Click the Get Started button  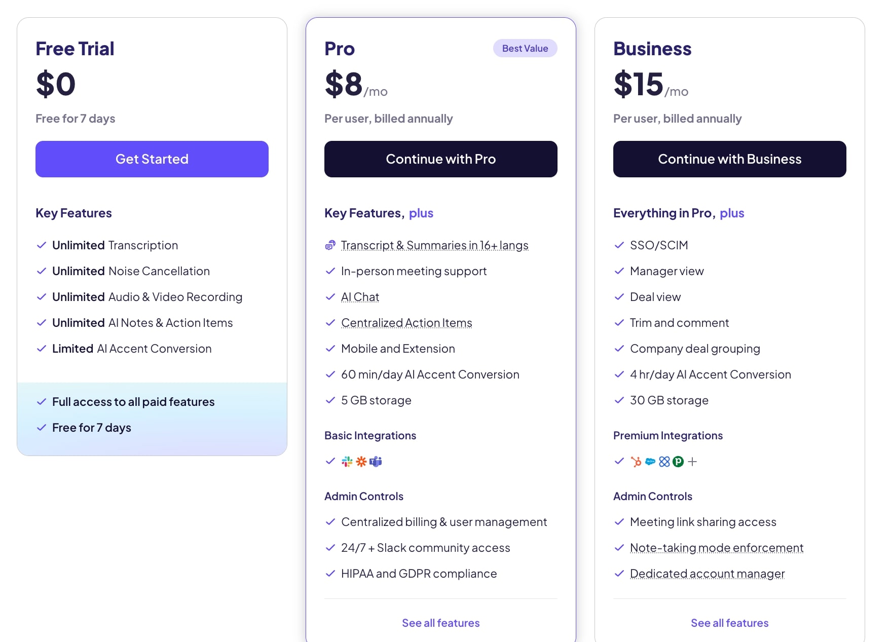[x=152, y=159]
